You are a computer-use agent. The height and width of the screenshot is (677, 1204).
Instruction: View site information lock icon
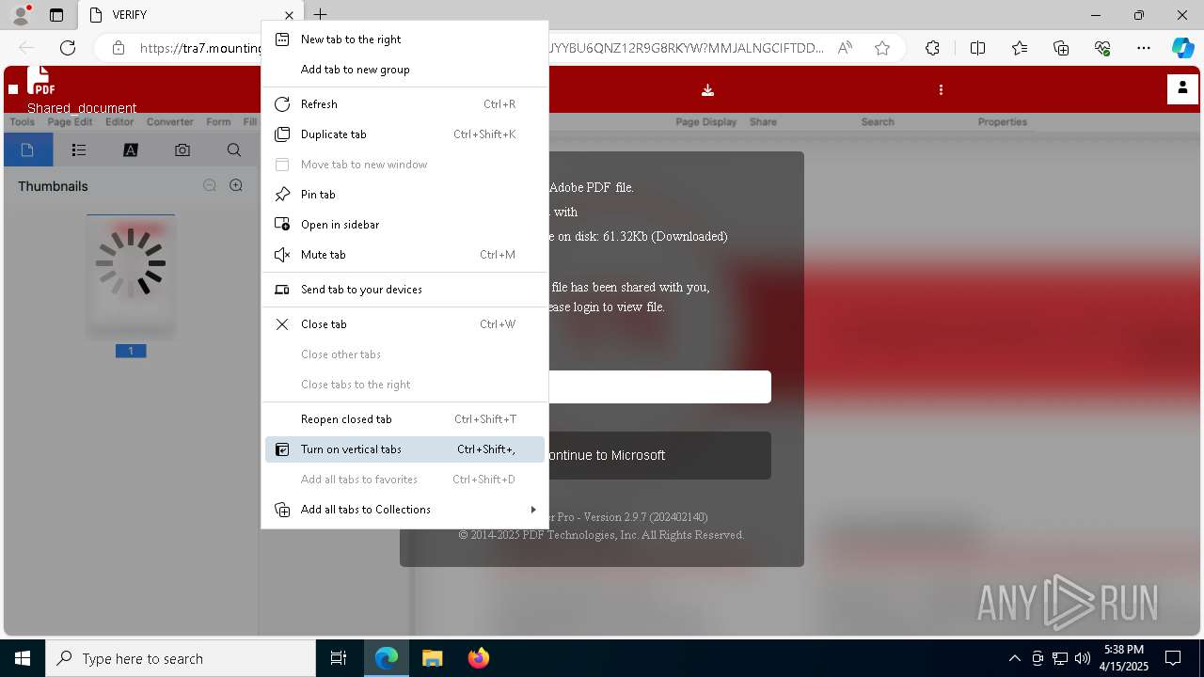(x=119, y=48)
